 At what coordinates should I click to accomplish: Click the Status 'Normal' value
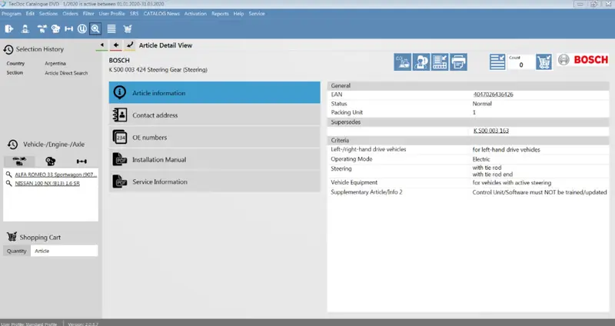(482, 104)
